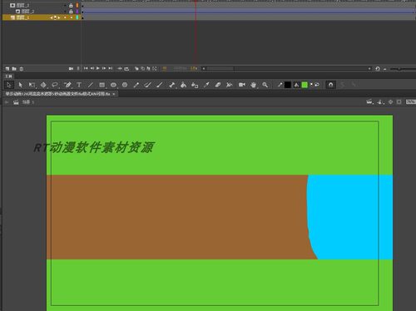Image resolution: width=416 pixels, height=311 pixels.
Task: Toggle purple outline color of second layer
Action: tap(77, 12)
